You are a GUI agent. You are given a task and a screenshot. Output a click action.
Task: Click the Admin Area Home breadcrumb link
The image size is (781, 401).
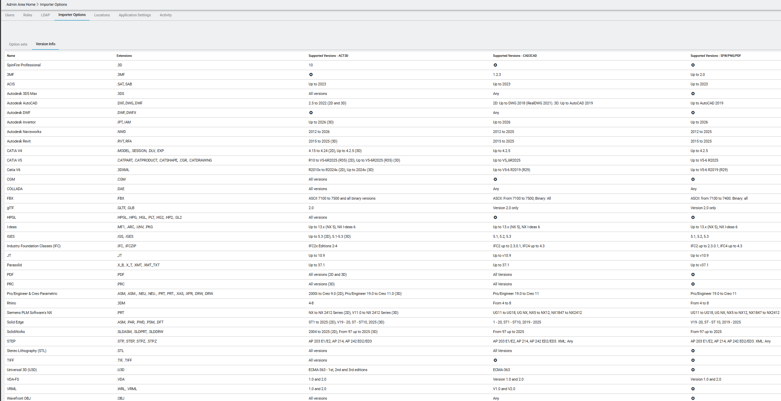pos(21,4)
